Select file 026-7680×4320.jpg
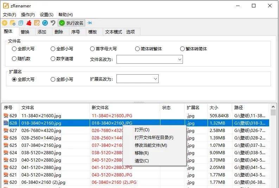 [41, 131]
